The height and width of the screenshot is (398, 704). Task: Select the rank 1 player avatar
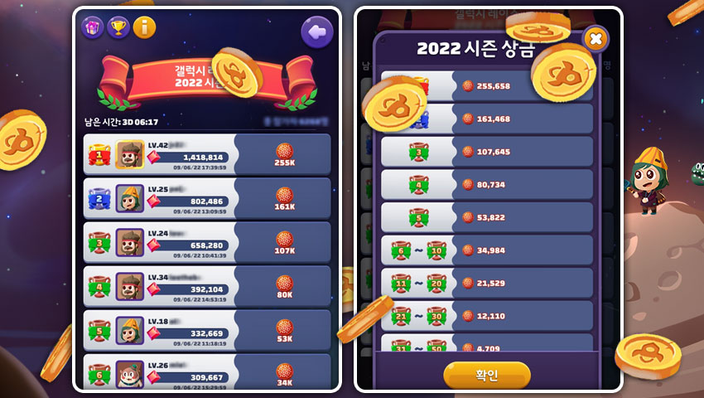pos(130,154)
